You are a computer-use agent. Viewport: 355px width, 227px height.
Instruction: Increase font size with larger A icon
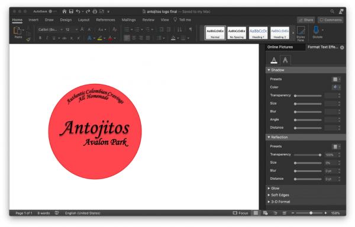pos(82,30)
